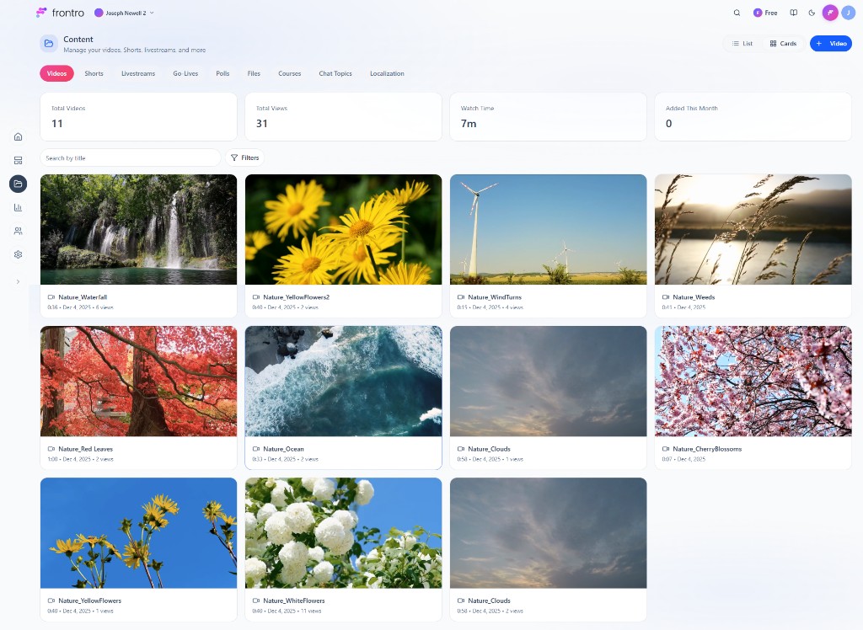
Task: Open the Home icon in the sidebar
Action: (x=18, y=136)
